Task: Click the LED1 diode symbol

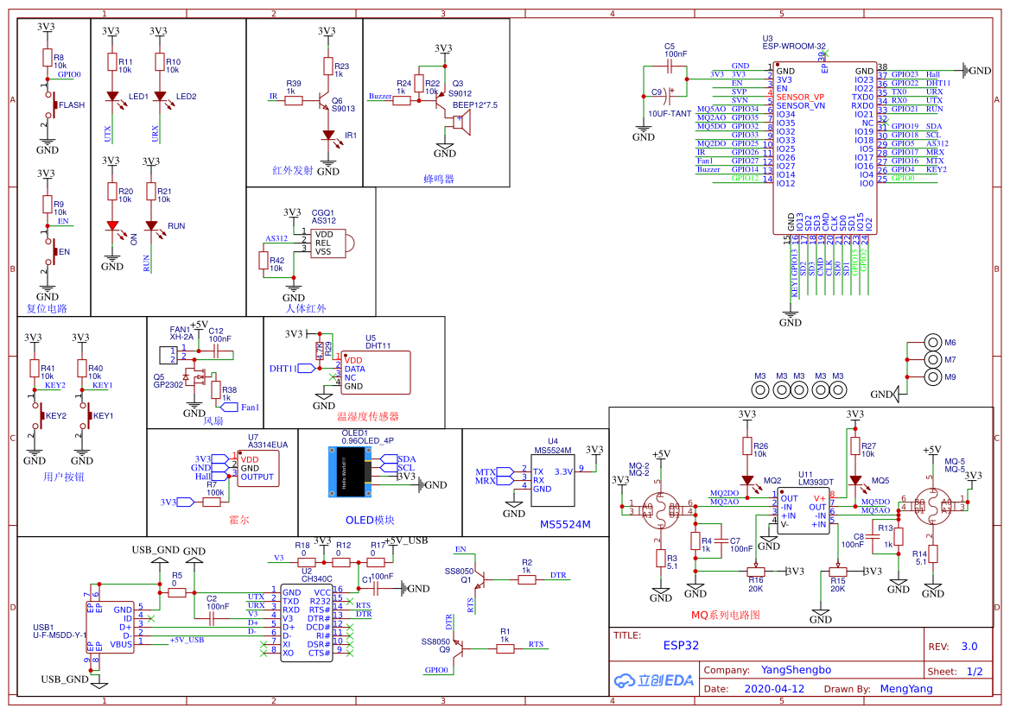Action: pos(112,98)
